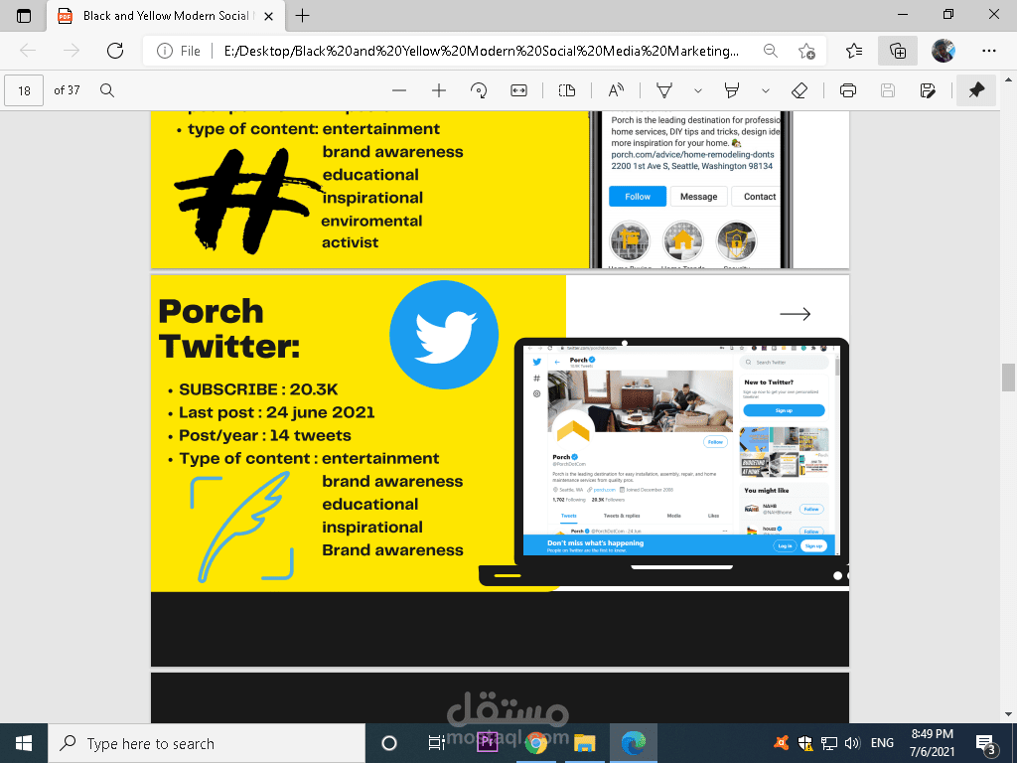Search within the PDF document
Image resolution: width=1017 pixels, height=763 pixels.
[107, 90]
